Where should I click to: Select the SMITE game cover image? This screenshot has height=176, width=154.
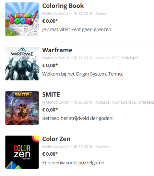click(x=22, y=108)
